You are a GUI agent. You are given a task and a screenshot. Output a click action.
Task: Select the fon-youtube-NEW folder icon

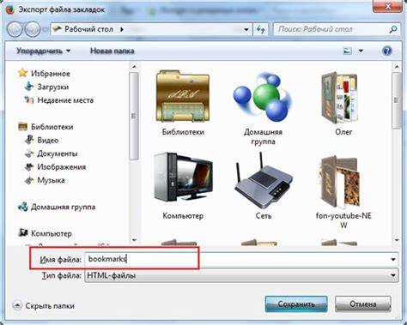point(339,182)
